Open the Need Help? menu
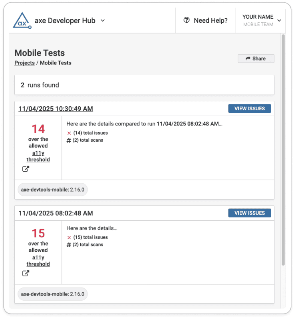294x317 pixels. point(206,20)
